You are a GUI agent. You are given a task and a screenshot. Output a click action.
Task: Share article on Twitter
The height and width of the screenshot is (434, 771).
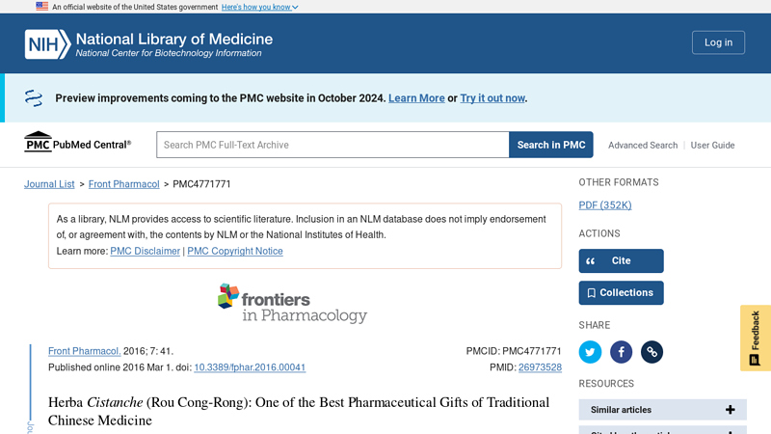tap(590, 352)
